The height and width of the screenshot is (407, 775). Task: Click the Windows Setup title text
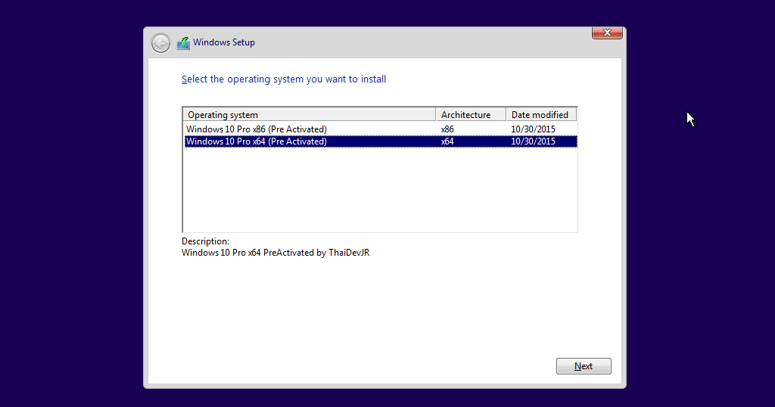click(224, 42)
